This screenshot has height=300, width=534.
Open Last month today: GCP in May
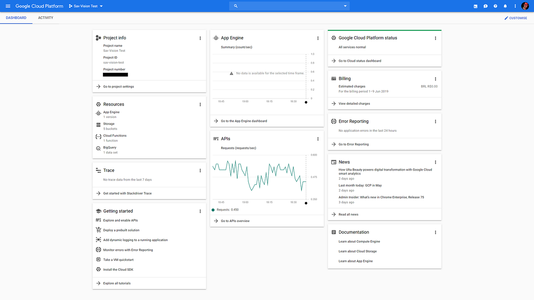(360, 185)
